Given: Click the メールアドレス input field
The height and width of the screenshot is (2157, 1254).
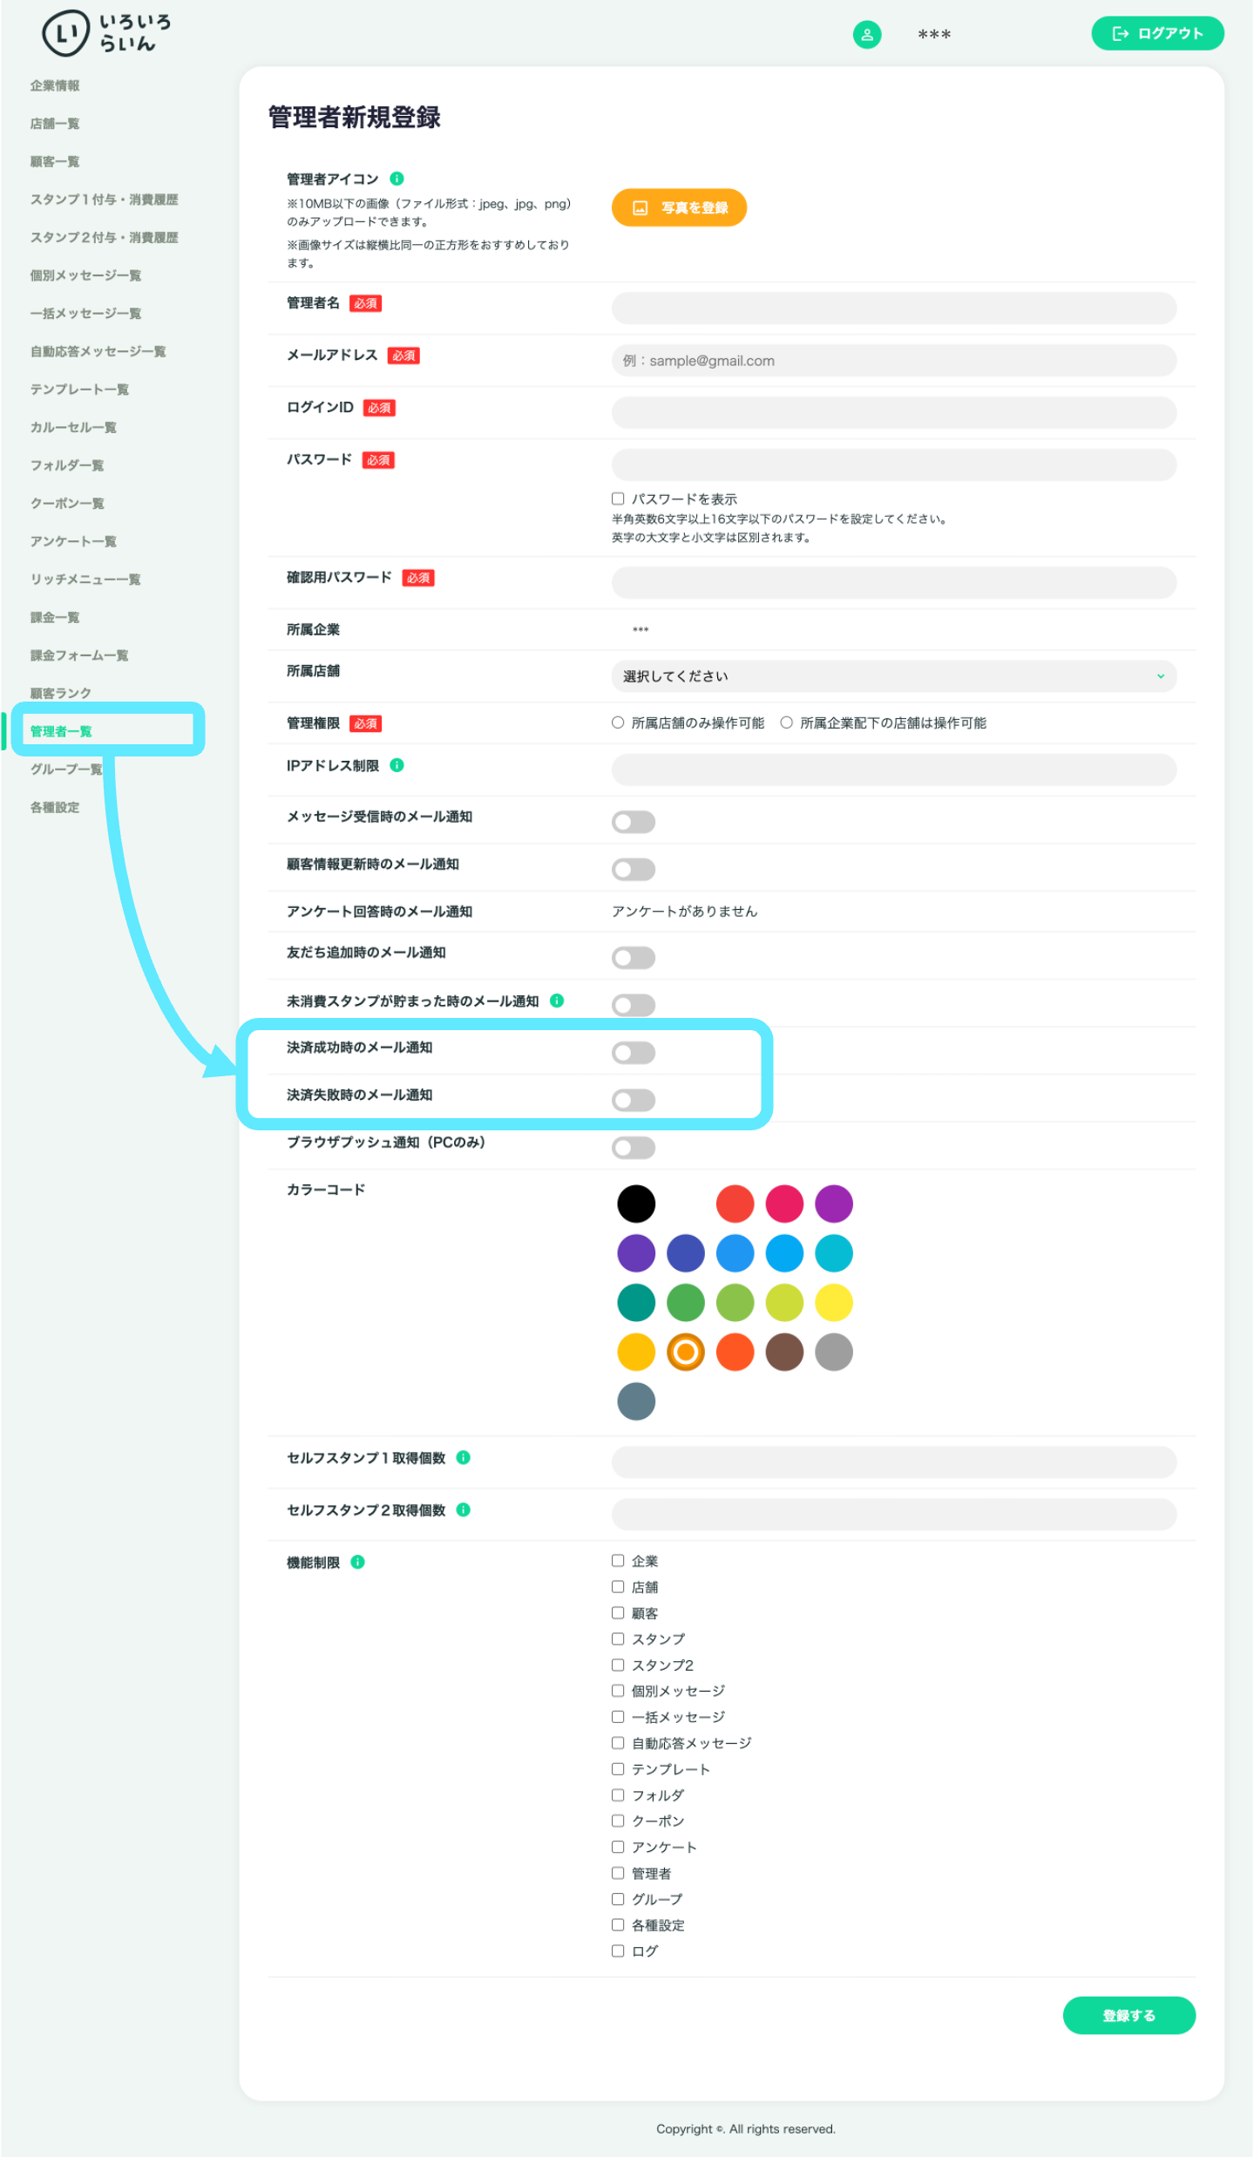Looking at the screenshot, I should pos(894,361).
